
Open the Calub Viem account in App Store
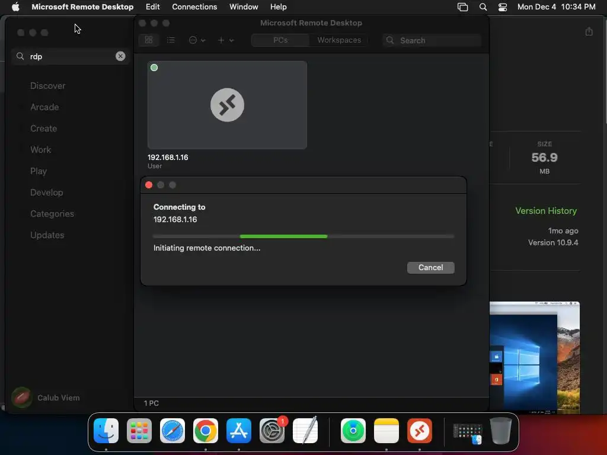(x=46, y=398)
